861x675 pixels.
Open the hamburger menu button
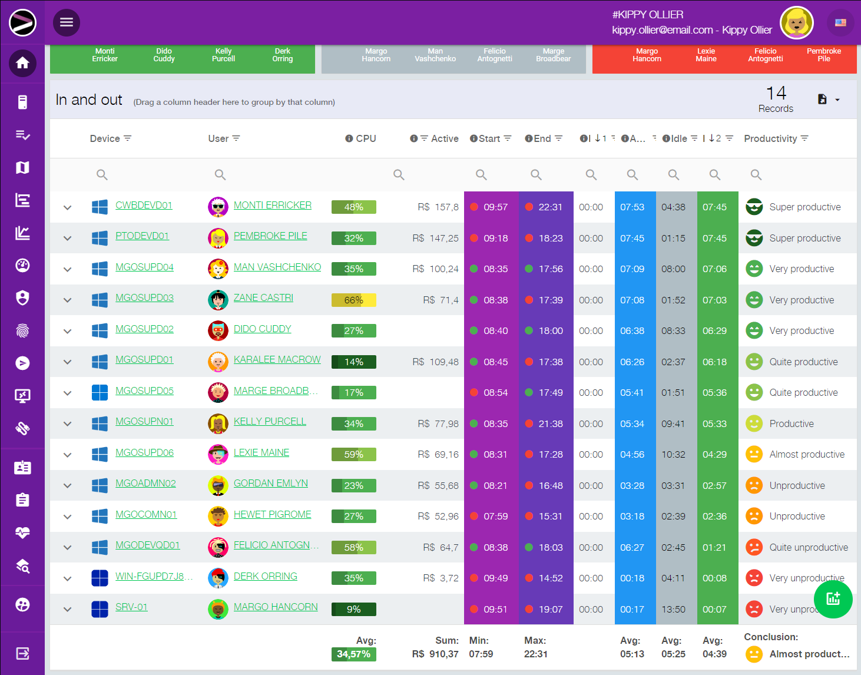coord(67,22)
